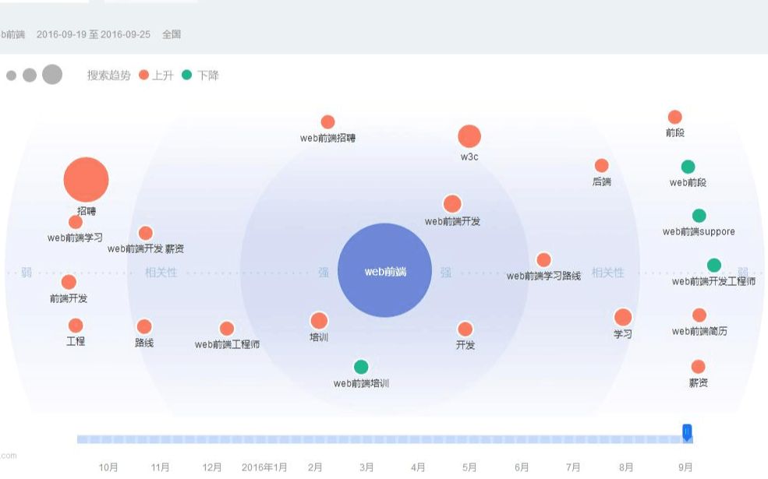Click the green web前端开发工程师 bubble

[x=713, y=266]
